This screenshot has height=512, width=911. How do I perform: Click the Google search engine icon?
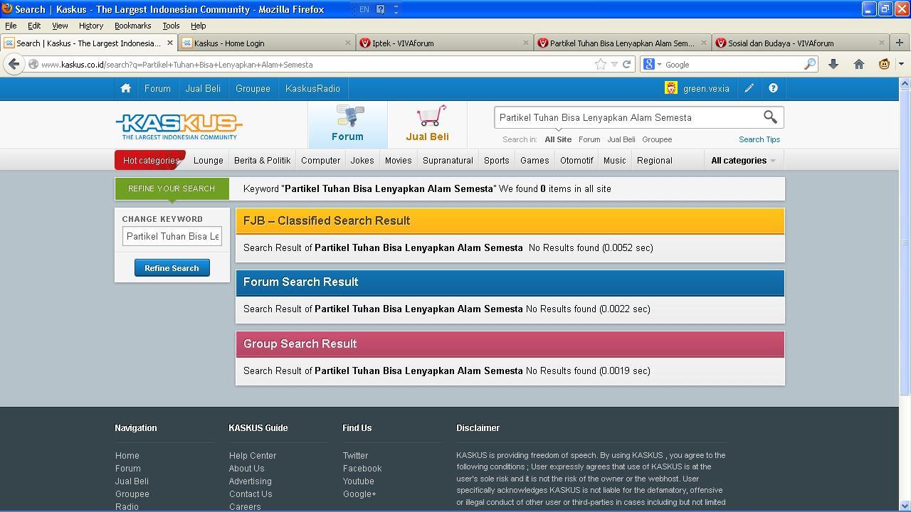(x=649, y=64)
